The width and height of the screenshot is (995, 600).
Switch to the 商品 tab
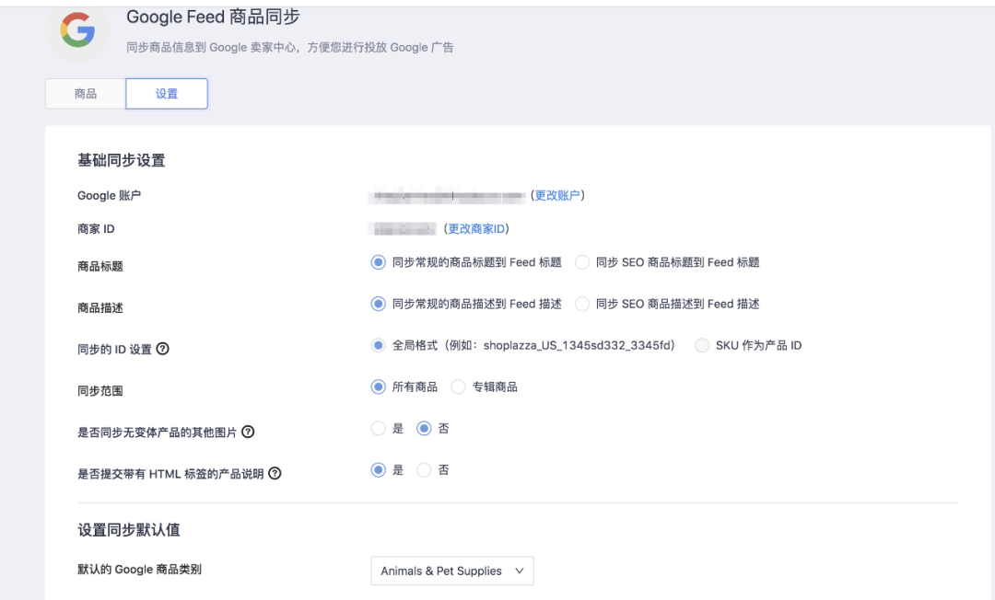[x=86, y=94]
